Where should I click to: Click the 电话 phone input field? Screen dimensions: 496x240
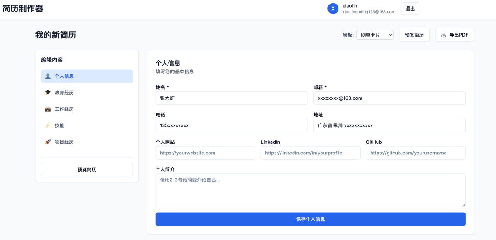click(231, 125)
